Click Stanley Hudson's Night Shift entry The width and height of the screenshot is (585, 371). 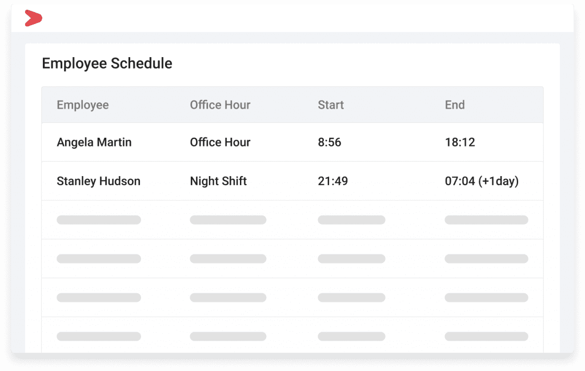click(218, 181)
